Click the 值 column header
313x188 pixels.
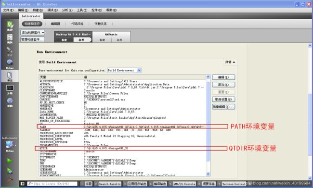144,77
